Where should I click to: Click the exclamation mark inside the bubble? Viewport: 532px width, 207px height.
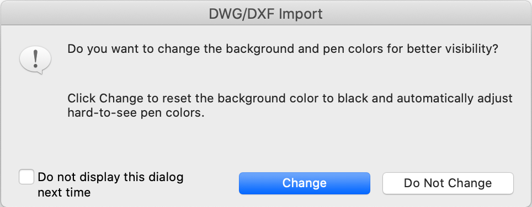(35, 59)
